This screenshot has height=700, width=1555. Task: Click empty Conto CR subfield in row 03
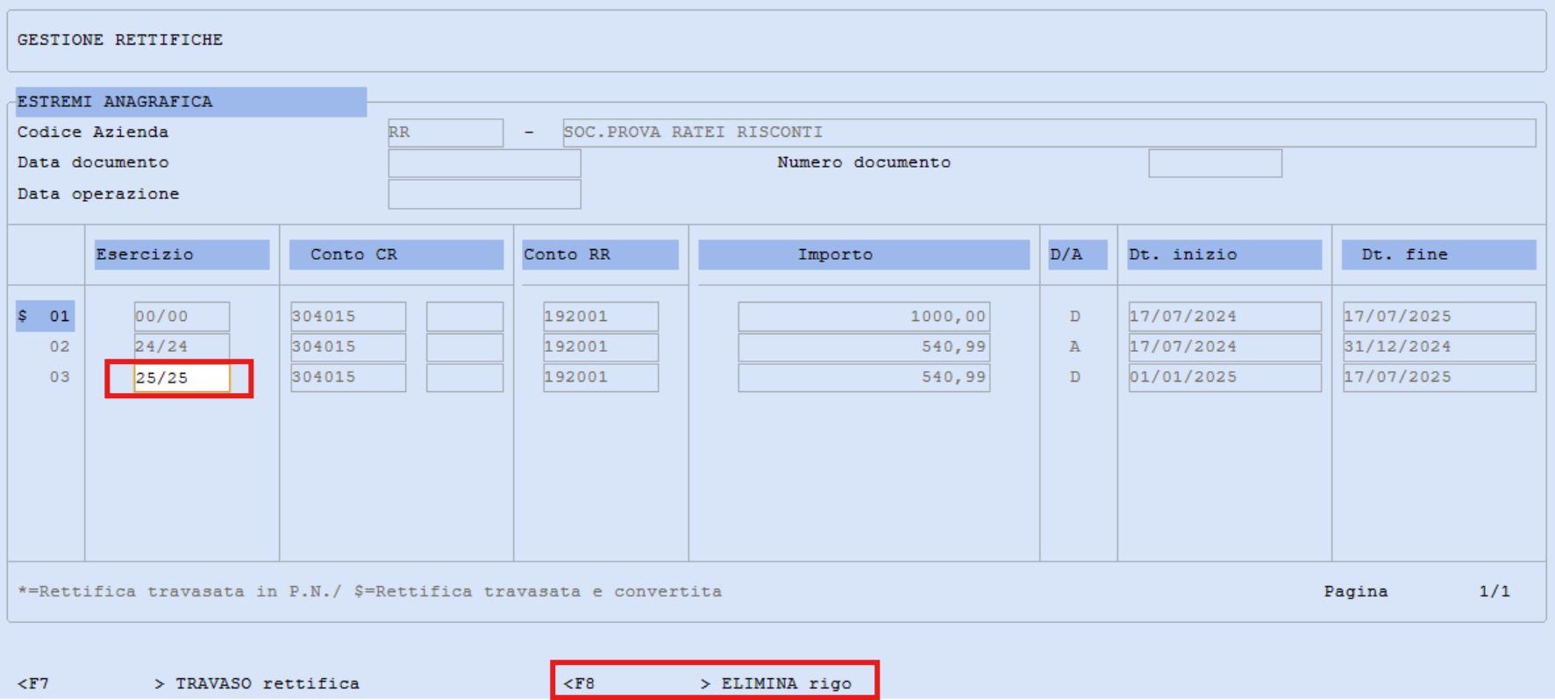[465, 377]
